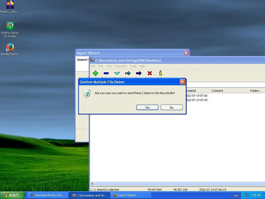Click the status bar size 99 043 560
Viewport: 265px width, 199px height.
[x=154, y=189]
